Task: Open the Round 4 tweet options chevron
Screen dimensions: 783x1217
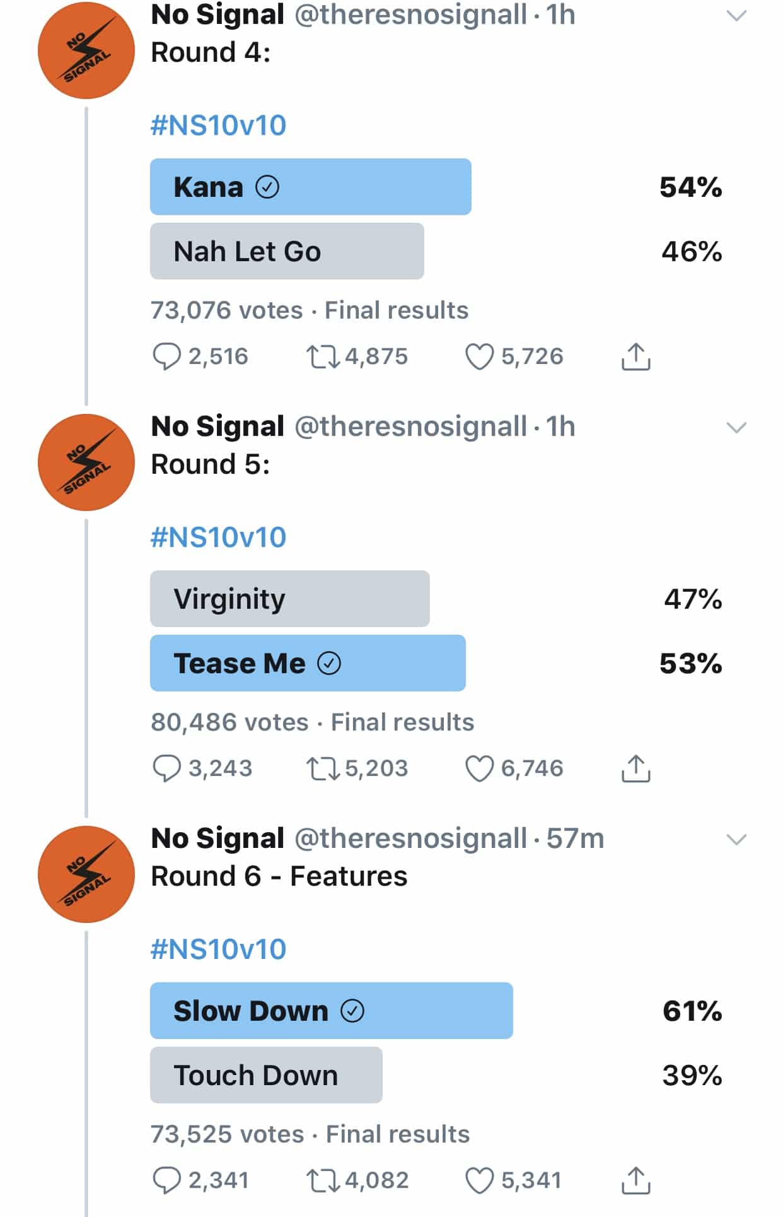Action: (736, 16)
